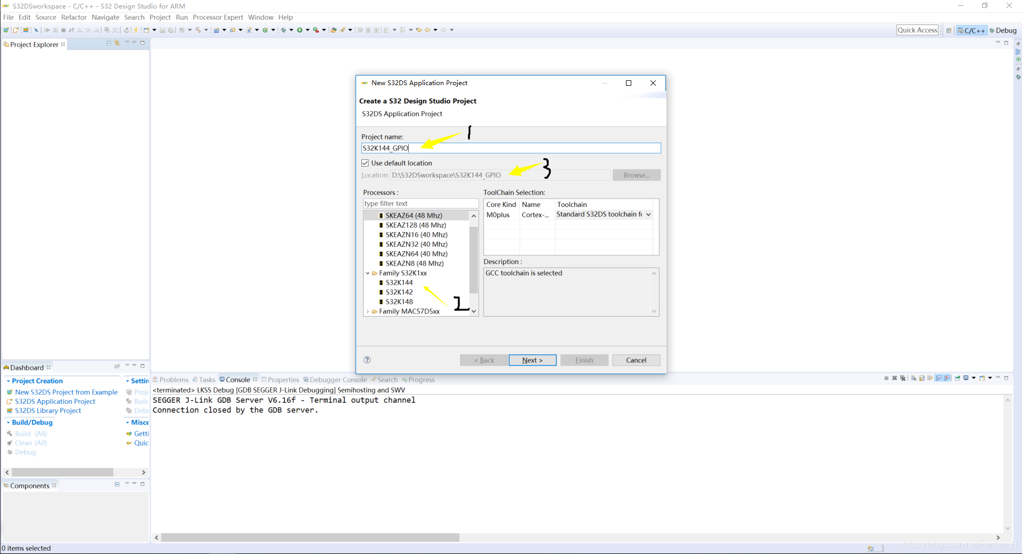1022x554 pixels.
Task: Click the Clear Console icon
Action: [913, 378]
